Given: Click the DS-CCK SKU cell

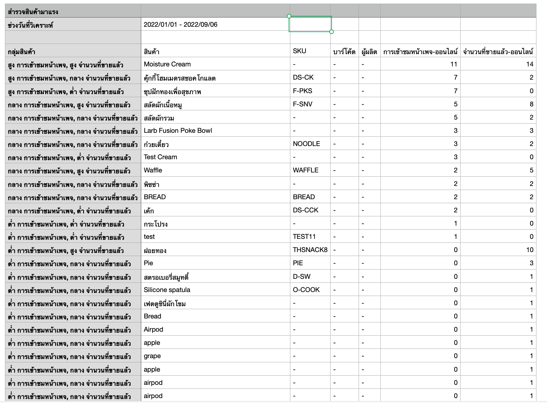Looking at the screenshot, I should click(x=310, y=210).
